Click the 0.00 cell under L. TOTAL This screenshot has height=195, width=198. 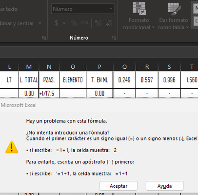click(x=29, y=94)
